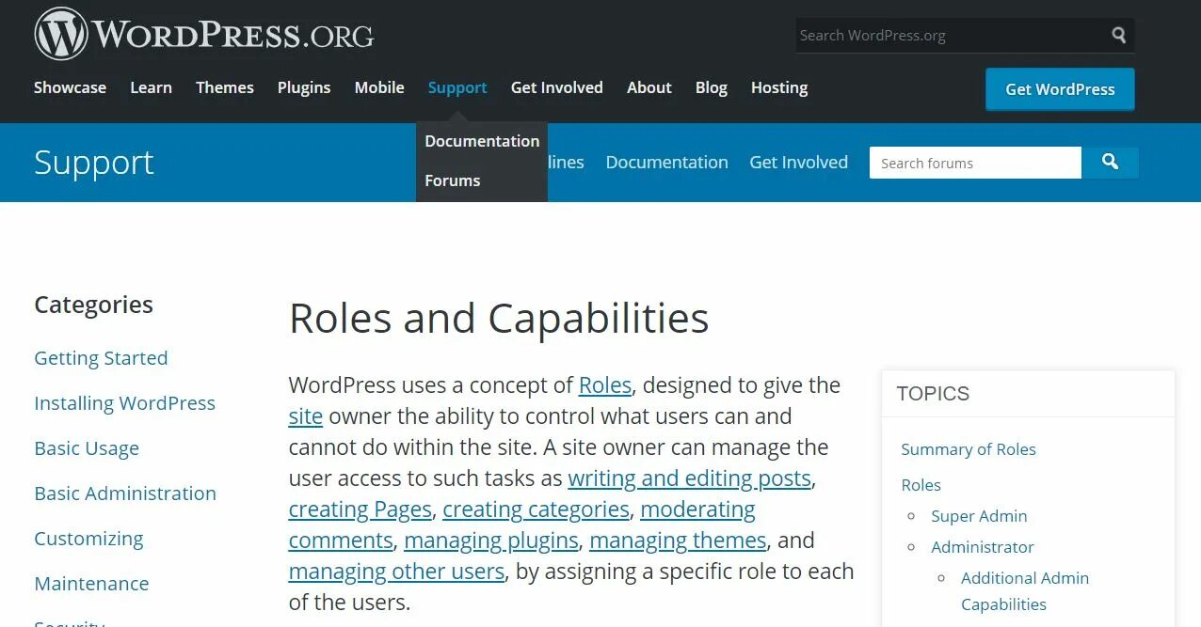
Task: Open Documentation link in the blue bar
Action: tap(667, 163)
